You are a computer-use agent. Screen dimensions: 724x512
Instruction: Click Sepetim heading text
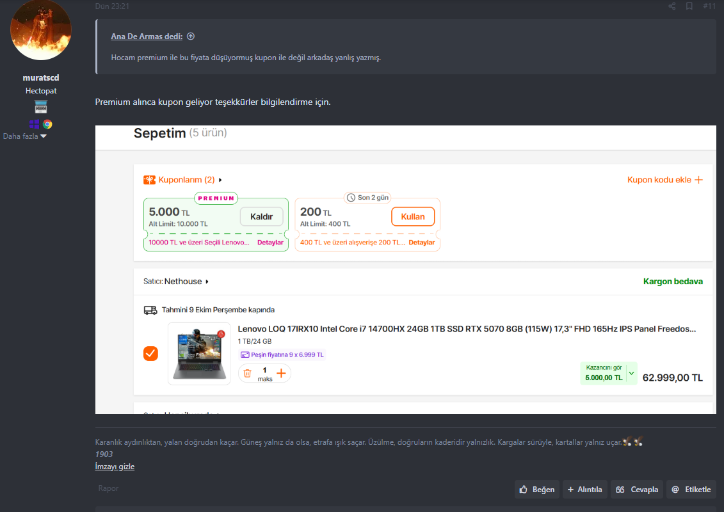click(160, 133)
